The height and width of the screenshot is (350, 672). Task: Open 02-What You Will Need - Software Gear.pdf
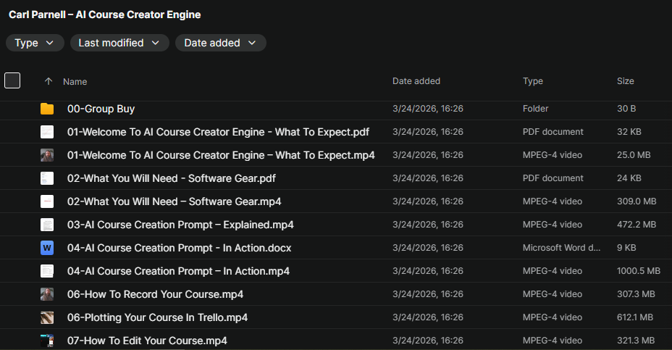(x=172, y=178)
